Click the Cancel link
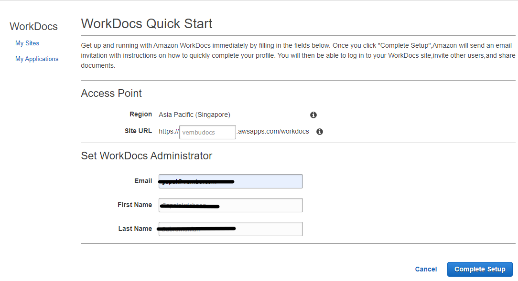The width and height of the screenshot is (518, 281). click(426, 269)
